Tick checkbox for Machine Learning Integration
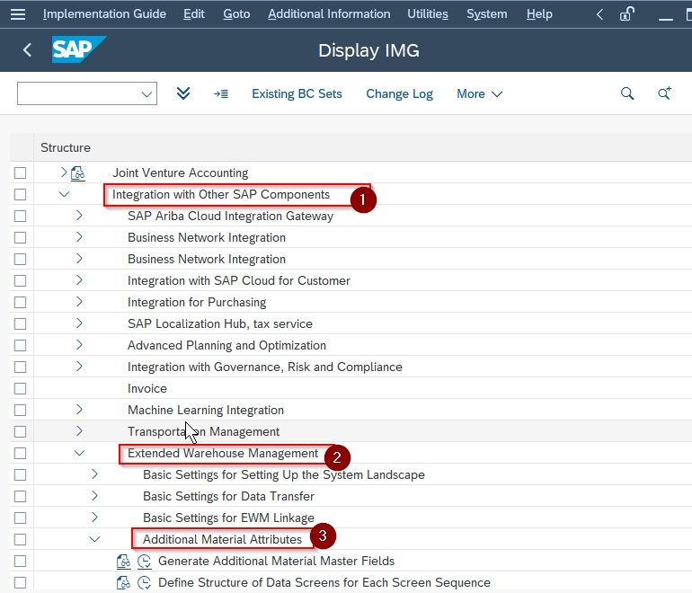The image size is (692, 593). (x=20, y=411)
